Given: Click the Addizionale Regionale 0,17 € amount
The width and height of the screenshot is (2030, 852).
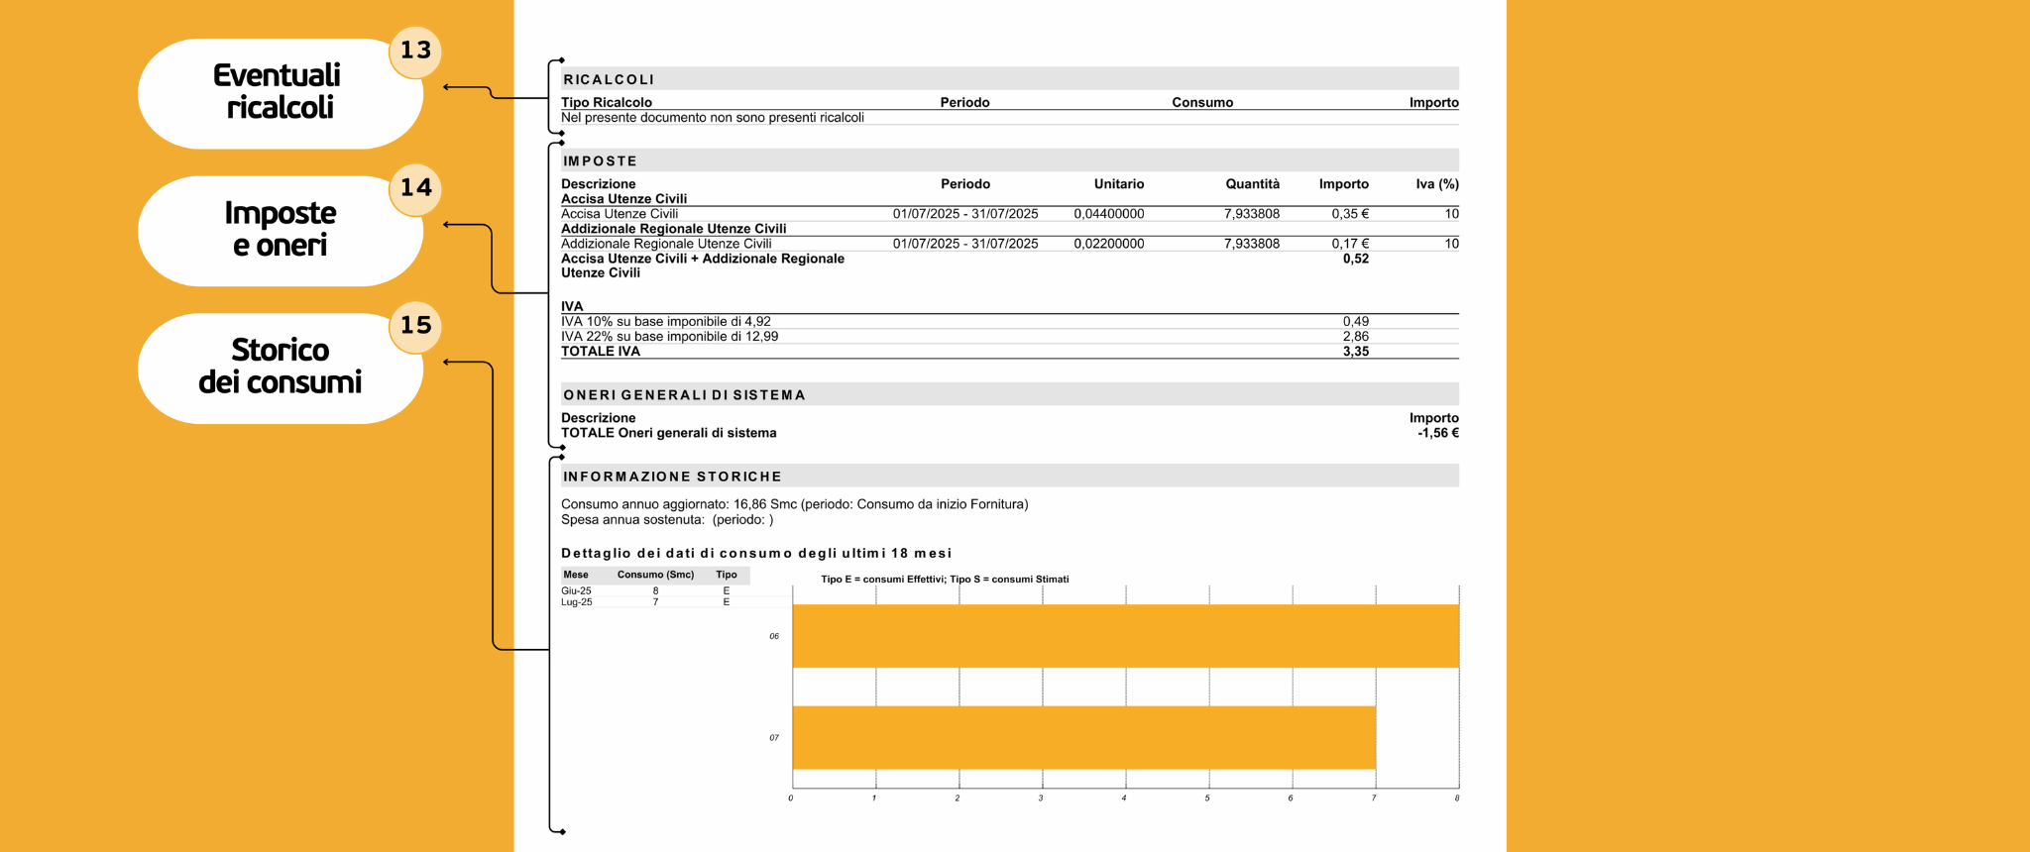Looking at the screenshot, I should (x=1349, y=244).
